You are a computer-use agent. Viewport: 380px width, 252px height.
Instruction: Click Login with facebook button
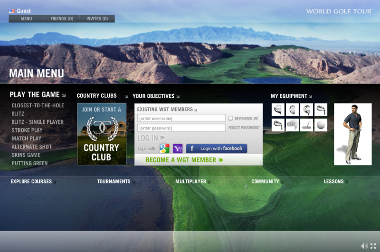(217, 149)
